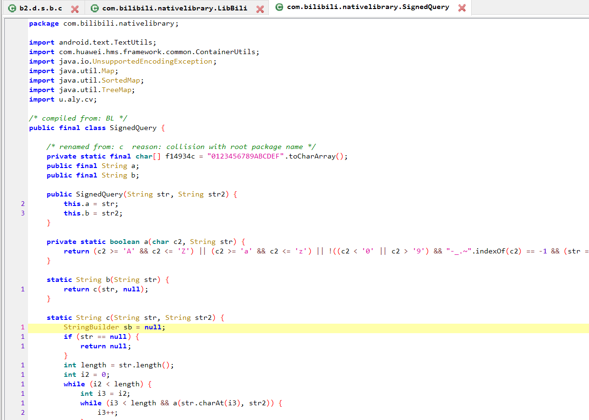Click the "0123456789ABCDEF" string literal
The image size is (589, 420).
246,156
